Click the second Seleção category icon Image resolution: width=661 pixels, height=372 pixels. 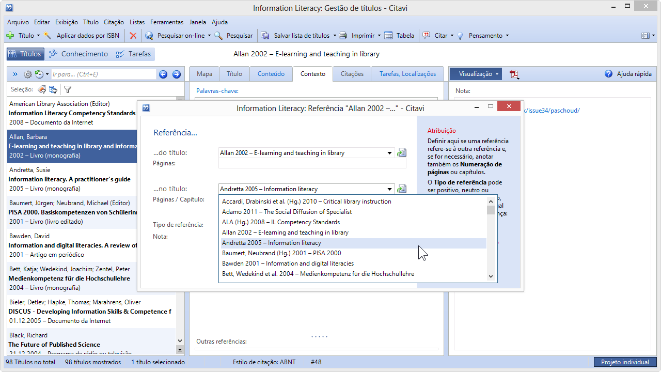[x=53, y=89]
